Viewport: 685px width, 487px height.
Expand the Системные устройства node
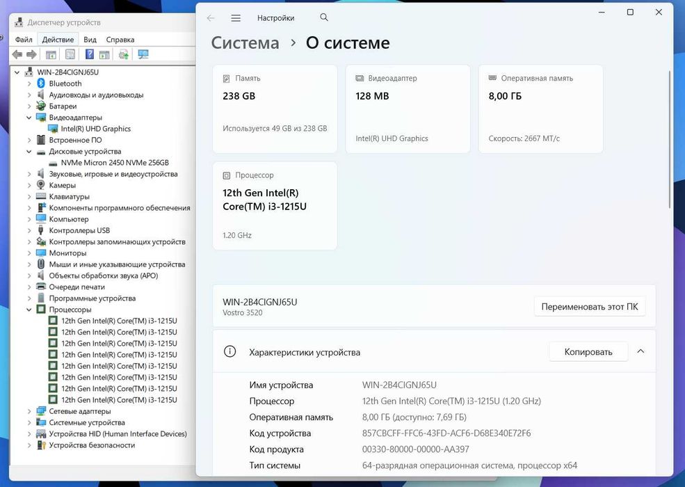(x=29, y=423)
